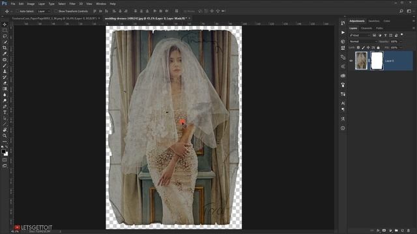Viewport: 417px width, 234px height.
Task: Select the Eyedropper tool
Action: [5, 54]
